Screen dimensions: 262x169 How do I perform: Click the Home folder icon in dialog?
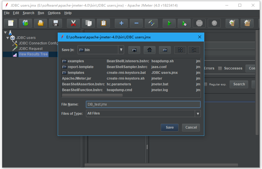click(x=149, y=50)
